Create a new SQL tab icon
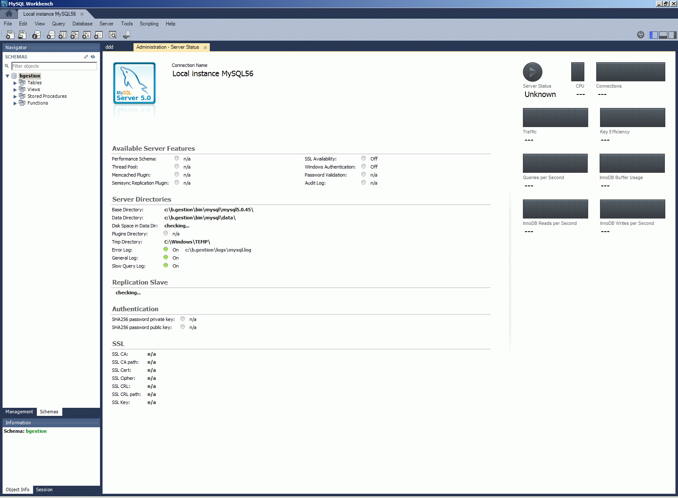 (x=10, y=35)
